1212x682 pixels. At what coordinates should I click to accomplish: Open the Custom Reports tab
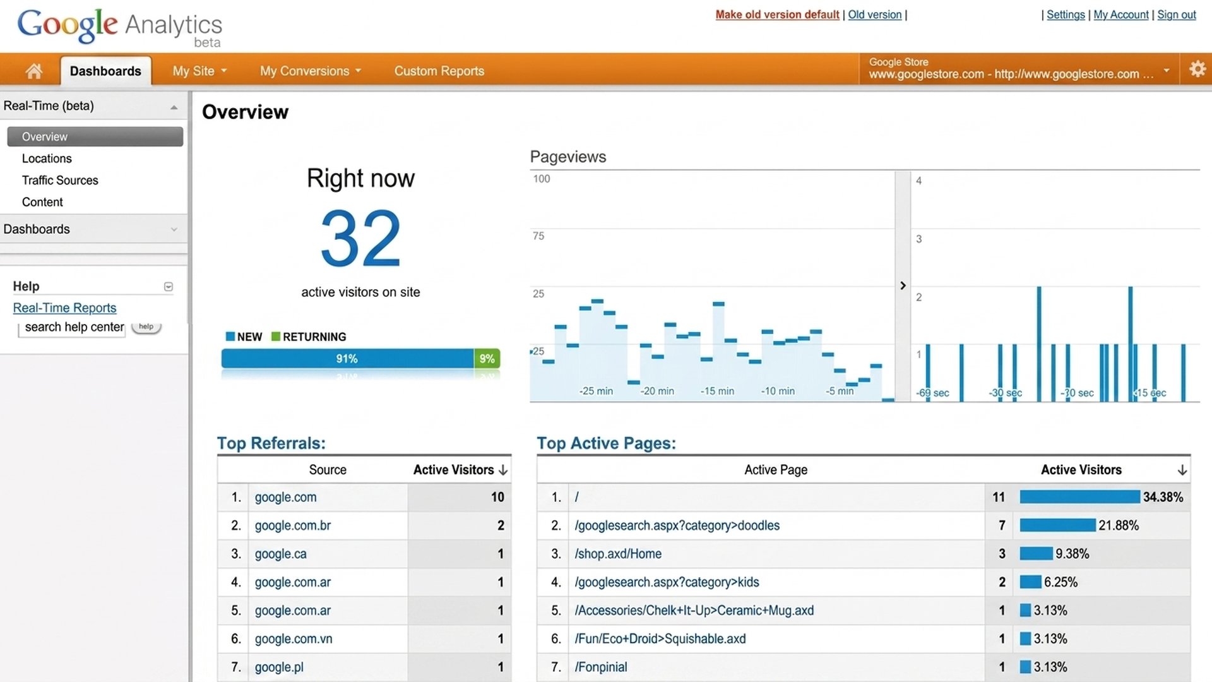pos(439,71)
